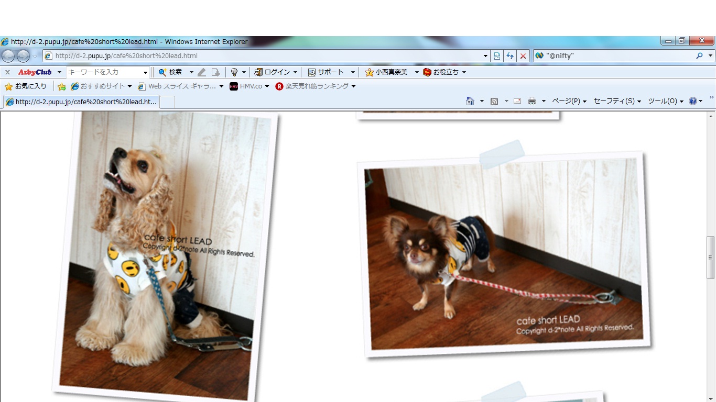Open the 検索 dropdown arrow
Viewport: 716px width, 402px height.
click(x=191, y=72)
